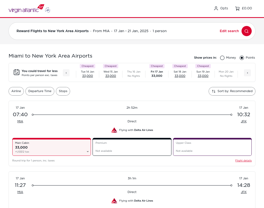The width and height of the screenshot is (264, 208).
Task: Click the 14:28 arrival time
Action: point(243,185)
